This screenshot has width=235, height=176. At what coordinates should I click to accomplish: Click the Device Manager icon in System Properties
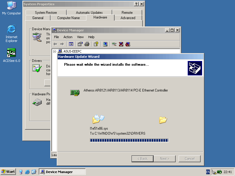coord(37,37)
